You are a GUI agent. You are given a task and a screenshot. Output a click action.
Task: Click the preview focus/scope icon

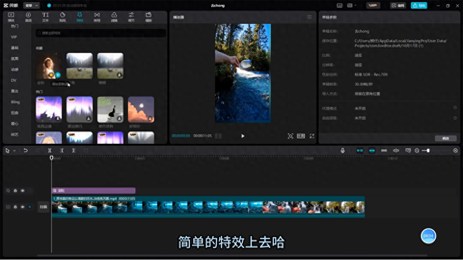coord(291,136)
